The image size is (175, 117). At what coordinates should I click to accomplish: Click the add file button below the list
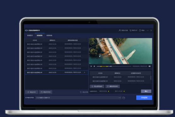click(x=31, y=92)
